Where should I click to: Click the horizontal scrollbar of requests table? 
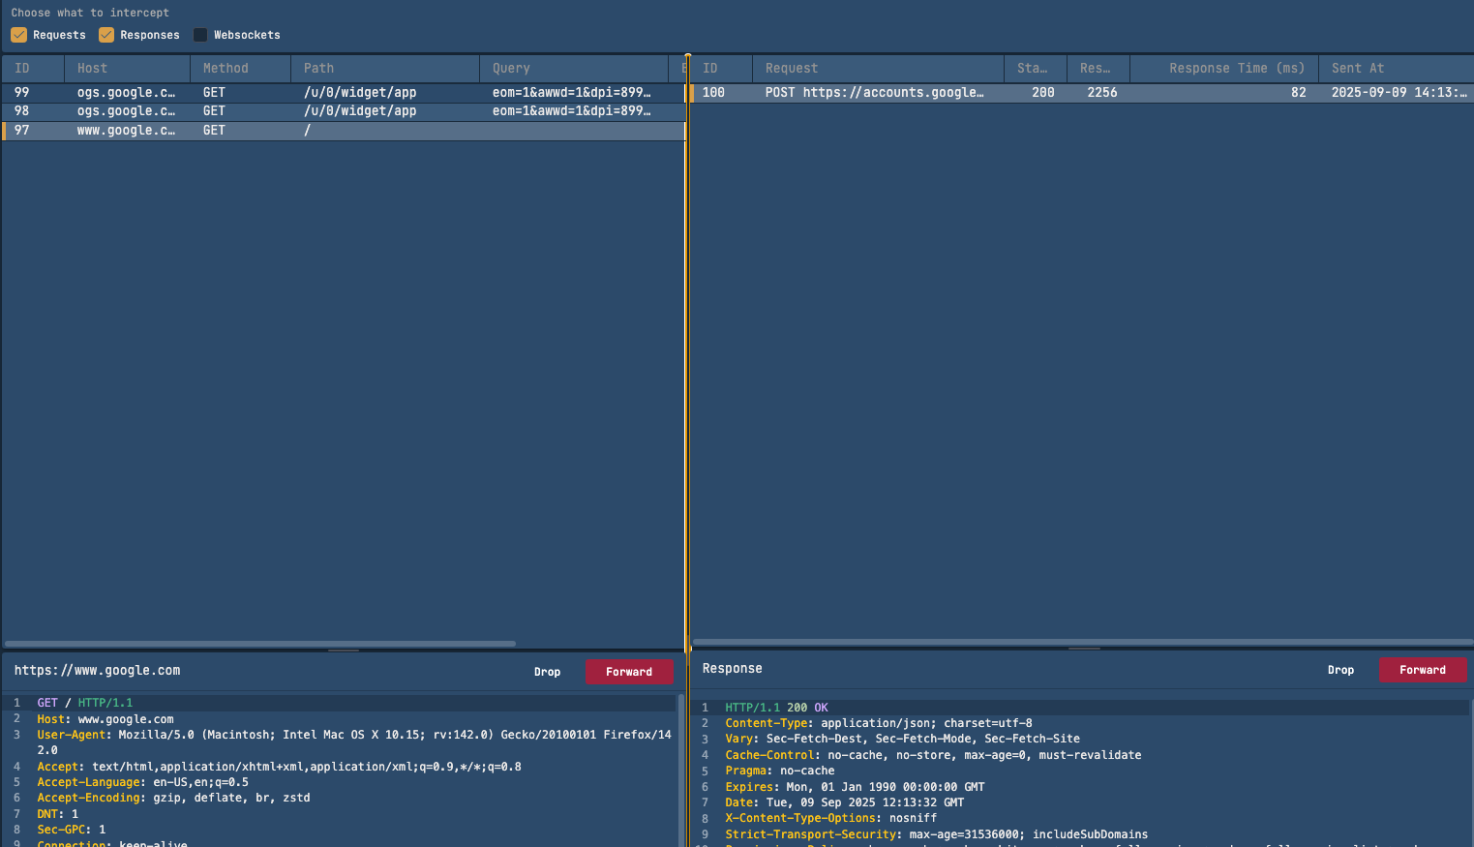click(260, 644)
